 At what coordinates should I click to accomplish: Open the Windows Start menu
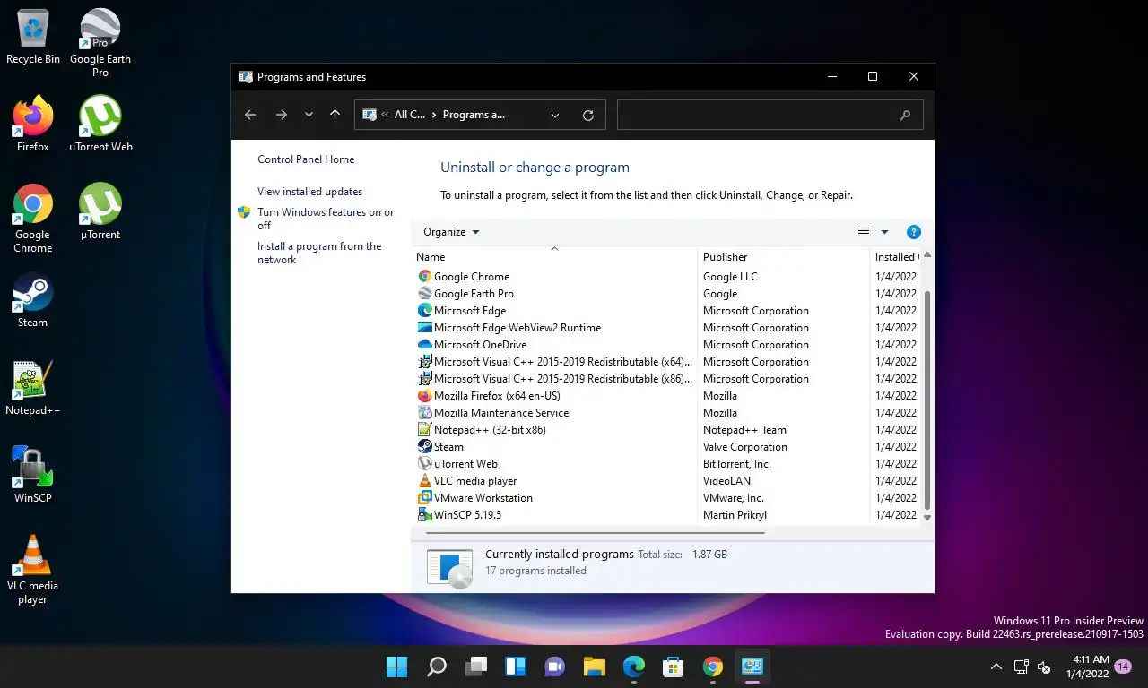tap(396, 666)
